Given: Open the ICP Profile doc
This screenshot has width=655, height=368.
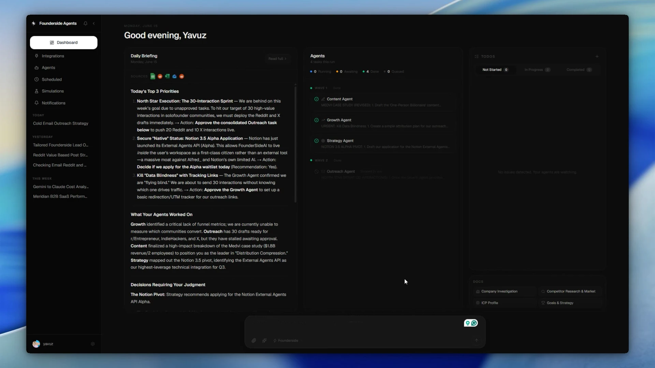Looking at the screenshot, I should click(505, 303).
